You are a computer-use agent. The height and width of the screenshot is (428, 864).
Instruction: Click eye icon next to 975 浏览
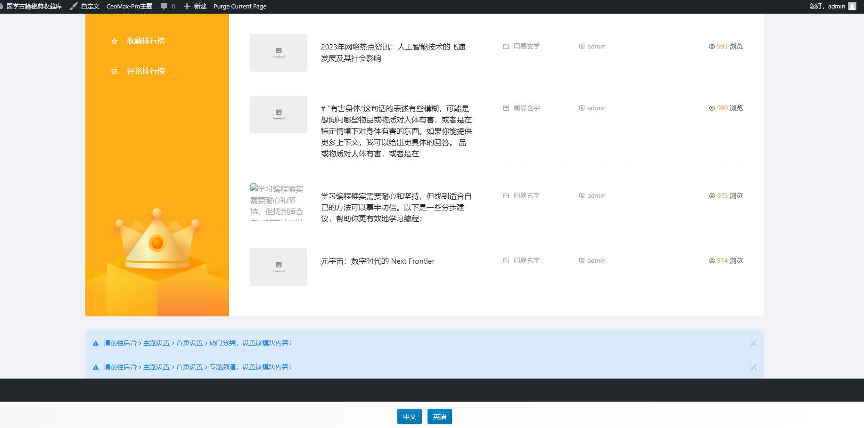pos(712,196)
